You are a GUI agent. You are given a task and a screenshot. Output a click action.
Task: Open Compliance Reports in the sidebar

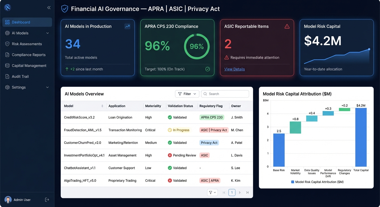[x=28, y=55]
